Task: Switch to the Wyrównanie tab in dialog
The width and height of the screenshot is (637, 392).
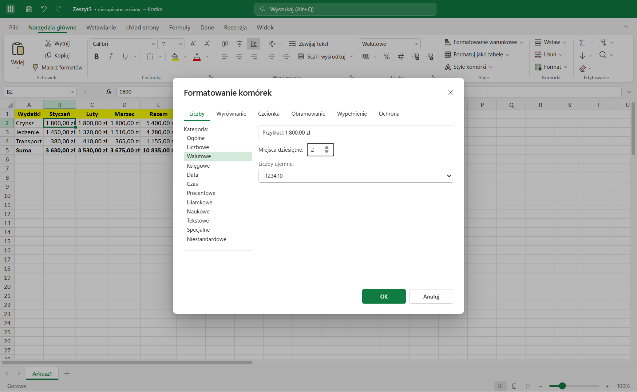Action: pos(231,114)
